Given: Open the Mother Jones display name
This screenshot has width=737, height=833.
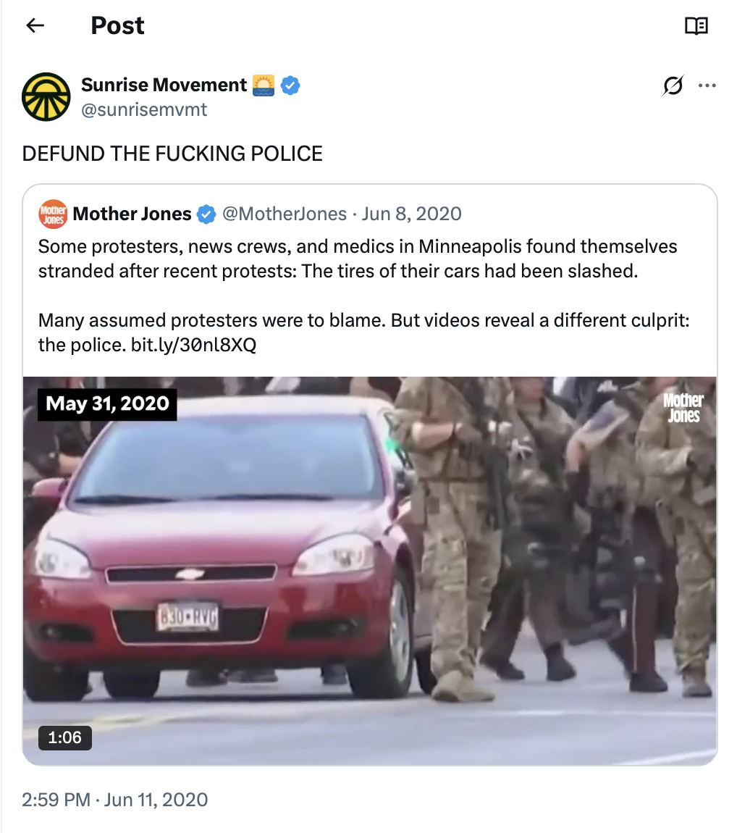Looking at the screenshot, I should (132, 214).
